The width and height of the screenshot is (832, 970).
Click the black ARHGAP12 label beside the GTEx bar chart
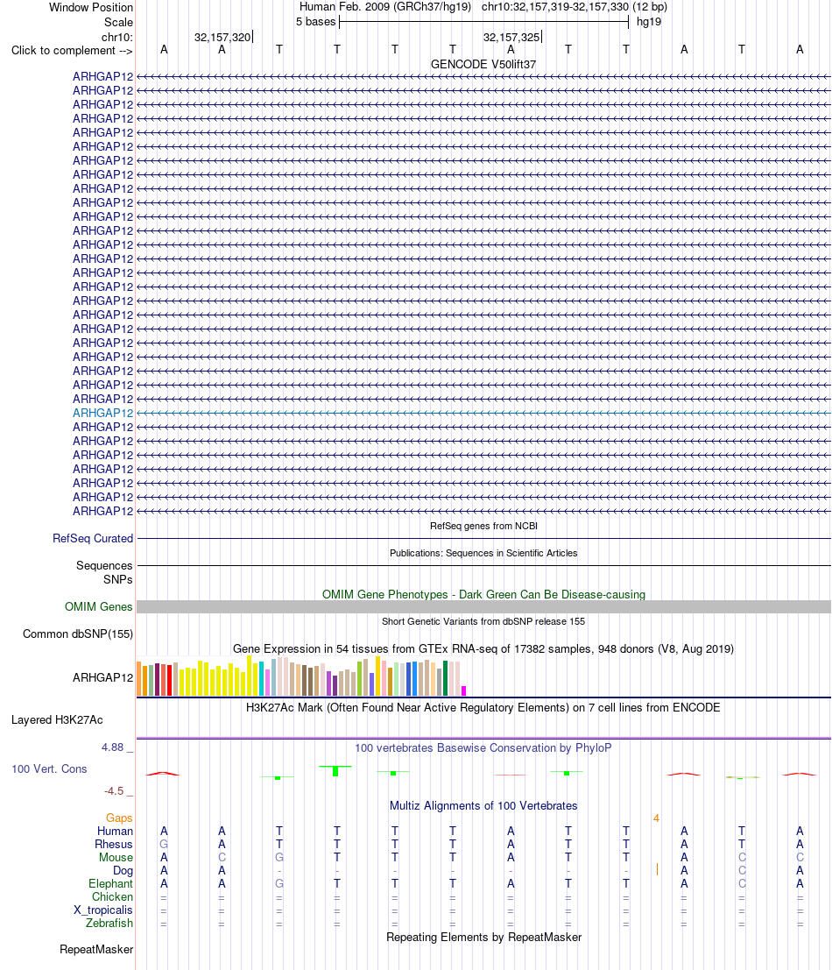coord(102,677)
